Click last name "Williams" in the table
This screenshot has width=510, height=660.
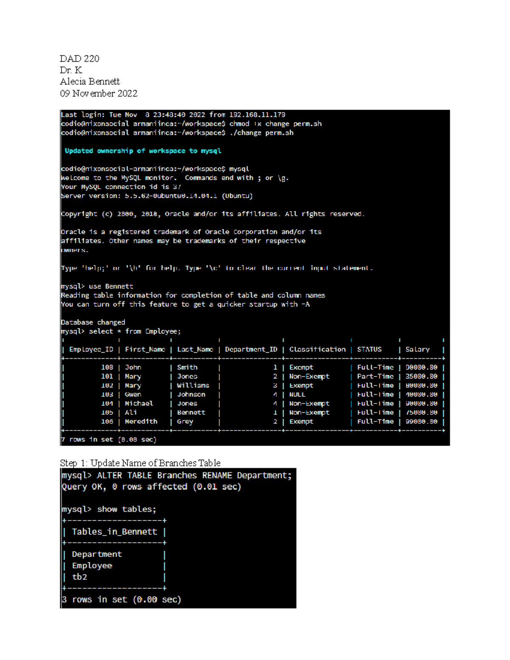click(x=193, y=385)
